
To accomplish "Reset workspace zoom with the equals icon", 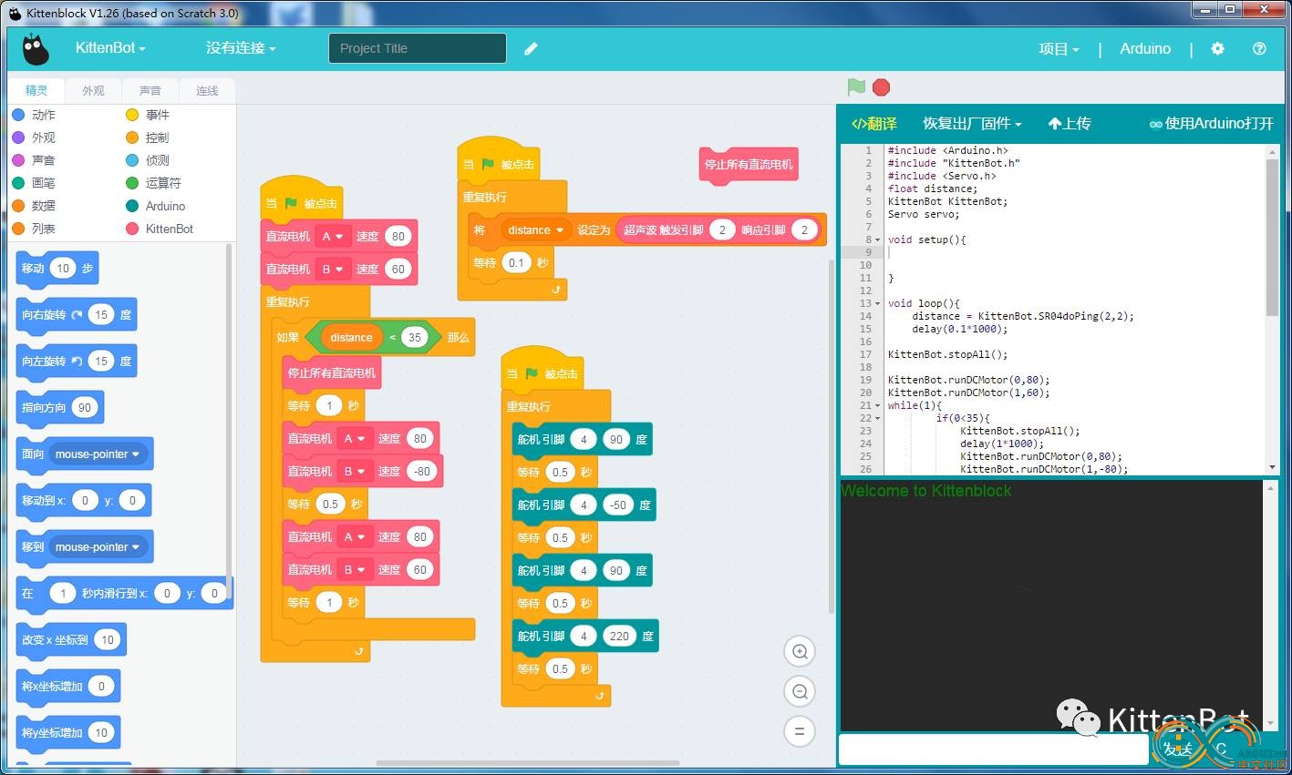I will pyautogui.click(x=800, y=731).
